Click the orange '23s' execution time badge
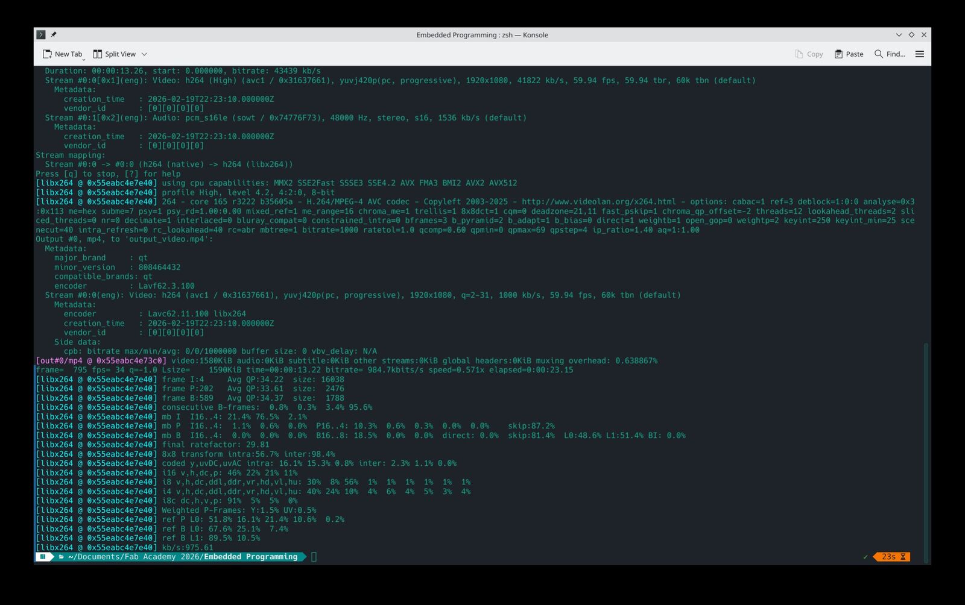Viewport: 965px width, 605px height. (892, 557)
